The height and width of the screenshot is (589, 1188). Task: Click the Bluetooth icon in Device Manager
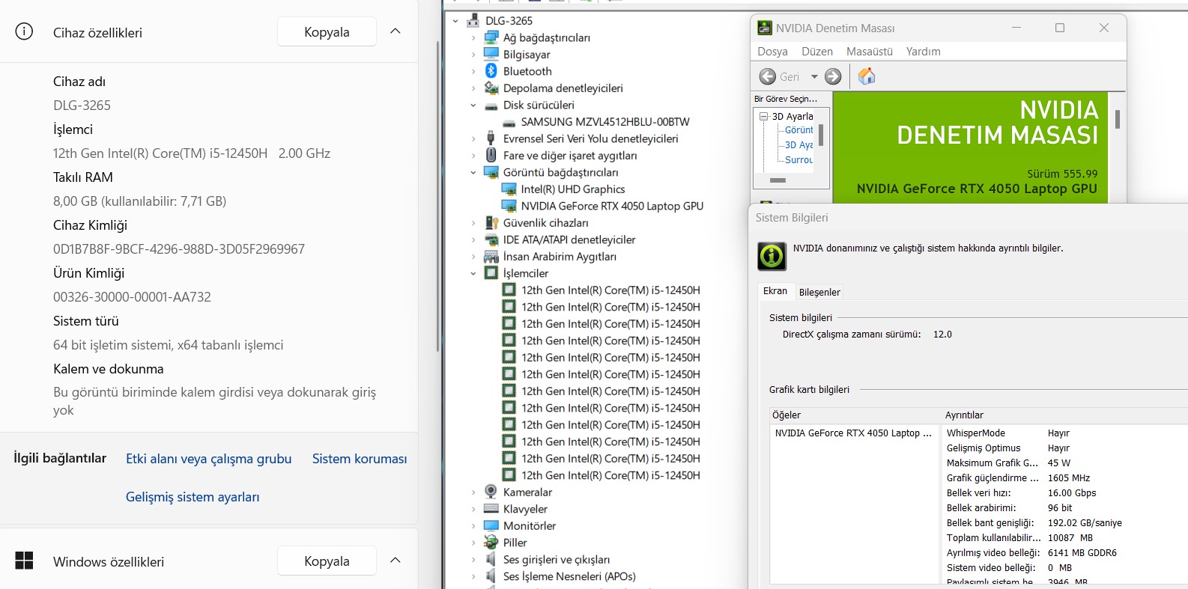491,71
